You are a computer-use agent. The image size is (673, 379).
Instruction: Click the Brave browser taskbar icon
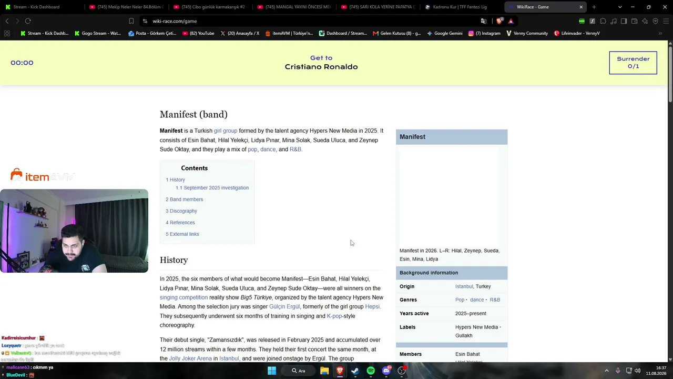pos(340,371)
